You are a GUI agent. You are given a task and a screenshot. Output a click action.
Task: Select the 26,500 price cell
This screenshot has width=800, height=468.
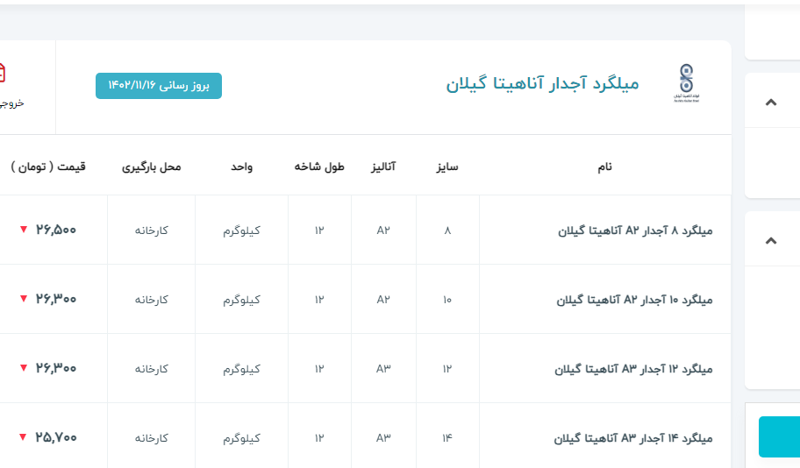[x=56, y=230]
